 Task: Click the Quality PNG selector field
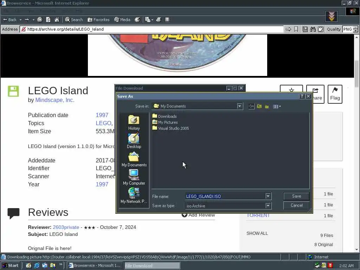point(350,29)
